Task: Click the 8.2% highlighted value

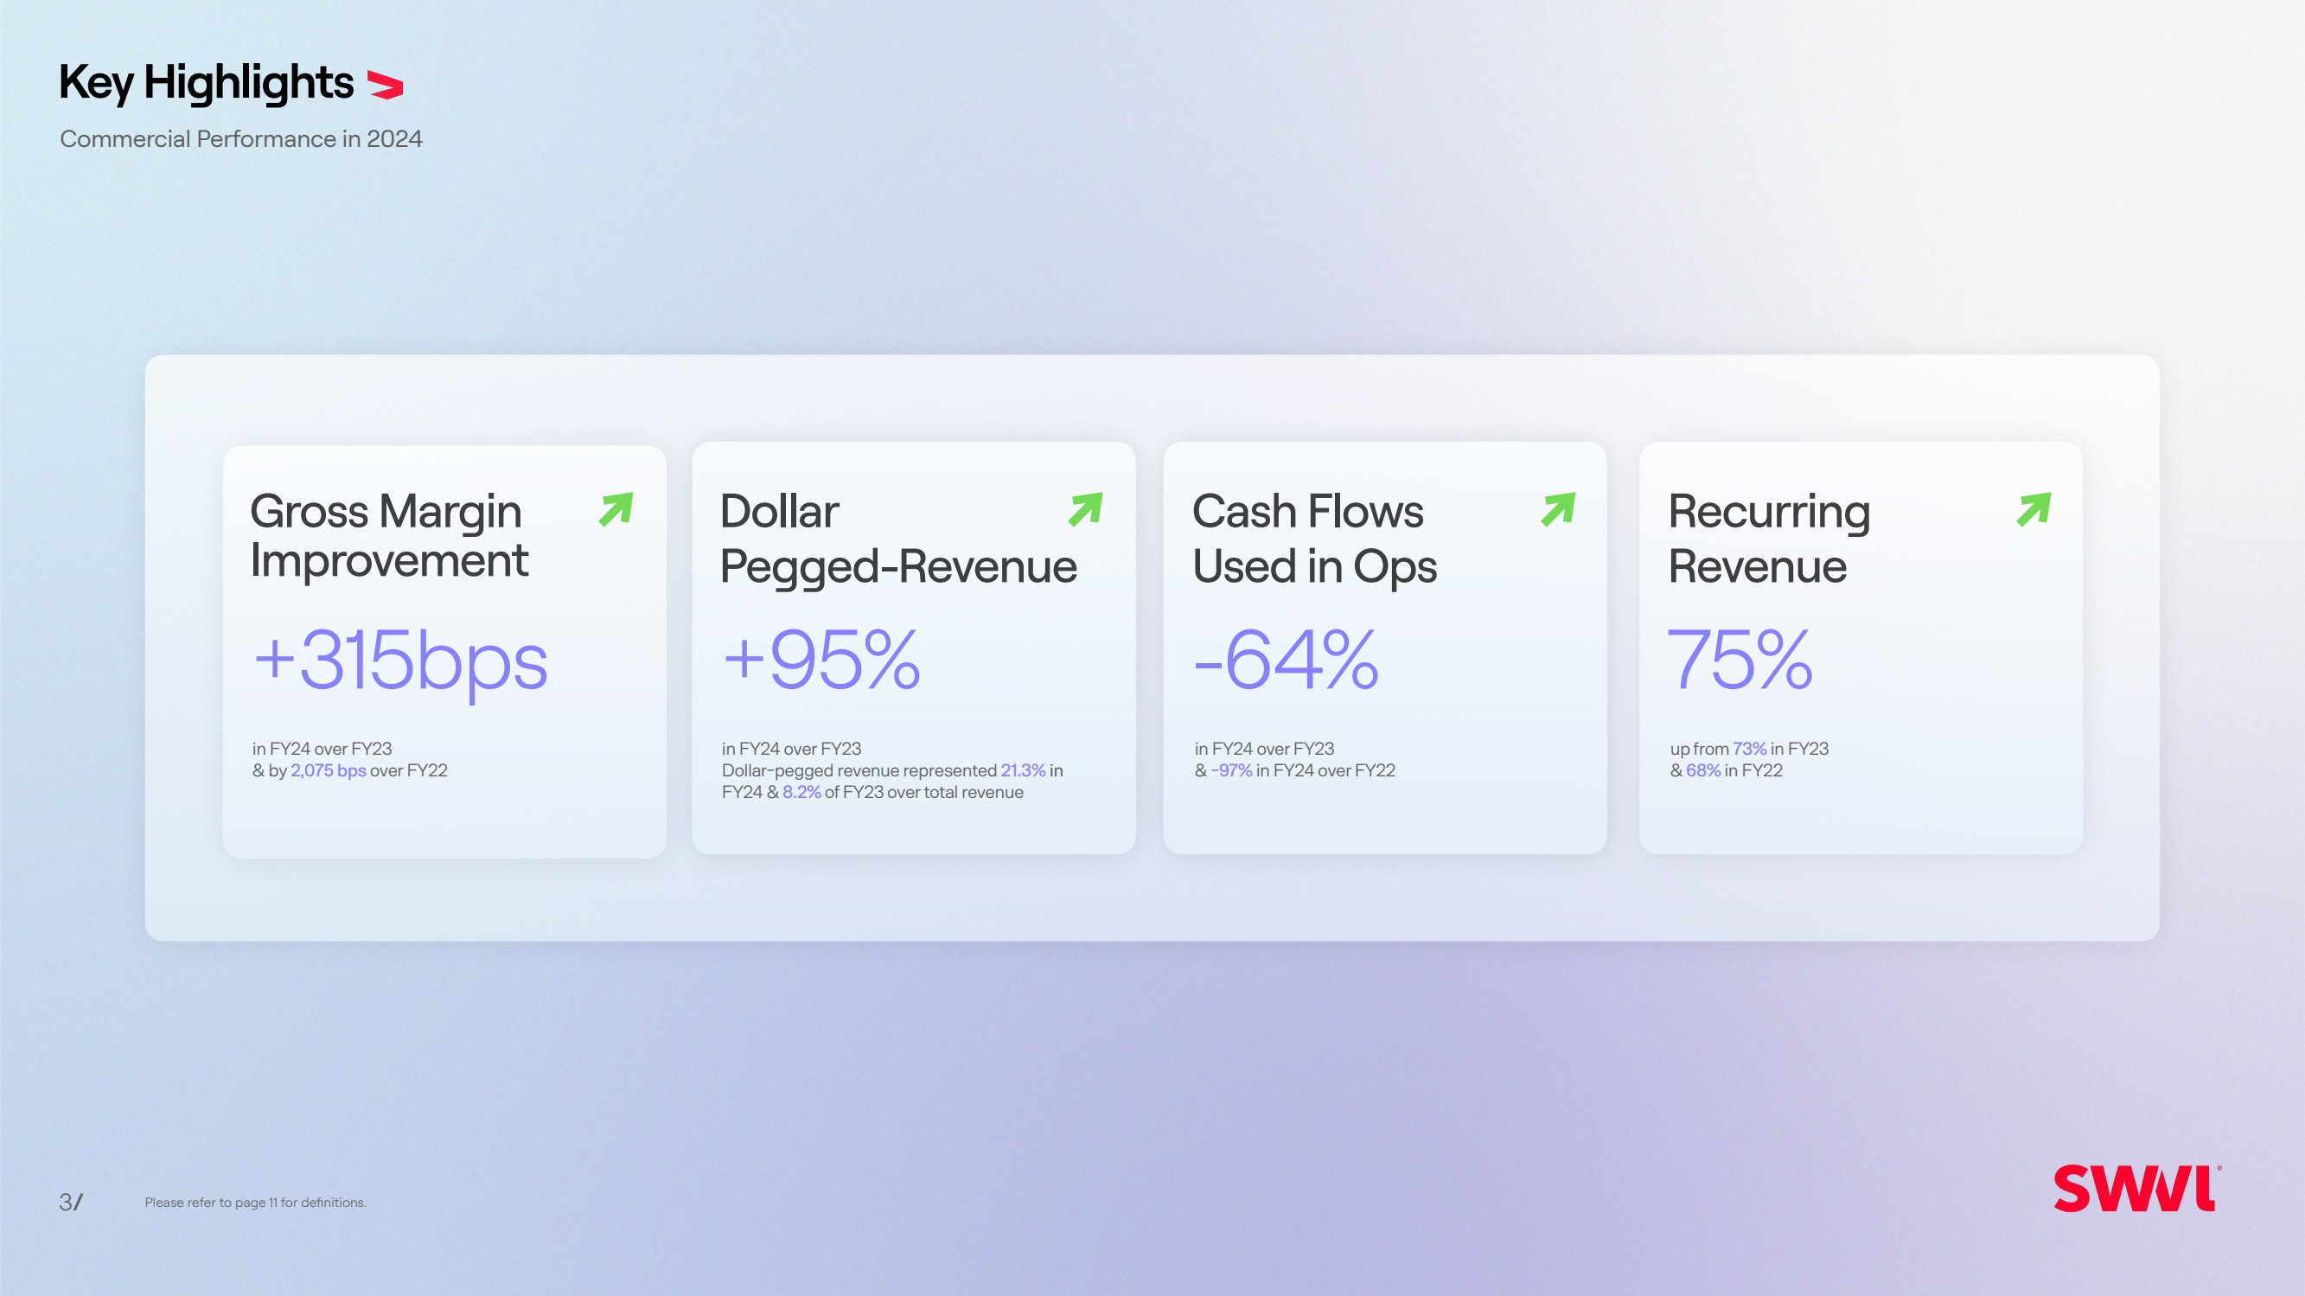Action: (x=801, y=792)
